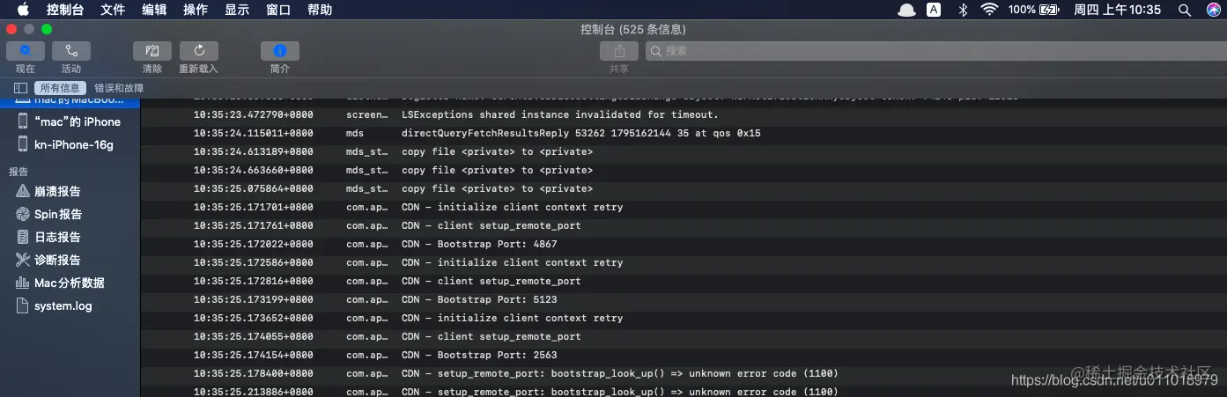Click the Activities (活动) toolbar icon
Viewport: 1227px width, 397px height.
(x=71, y=51)
